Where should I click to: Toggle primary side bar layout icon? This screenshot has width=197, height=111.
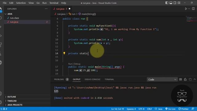click(x=167, y=3)
